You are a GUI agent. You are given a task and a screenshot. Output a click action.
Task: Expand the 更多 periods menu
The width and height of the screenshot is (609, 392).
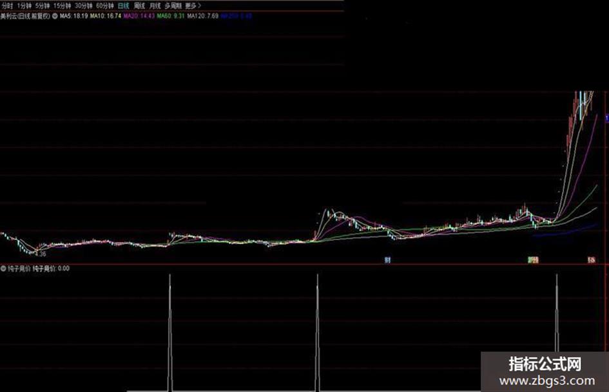(193, 6)
